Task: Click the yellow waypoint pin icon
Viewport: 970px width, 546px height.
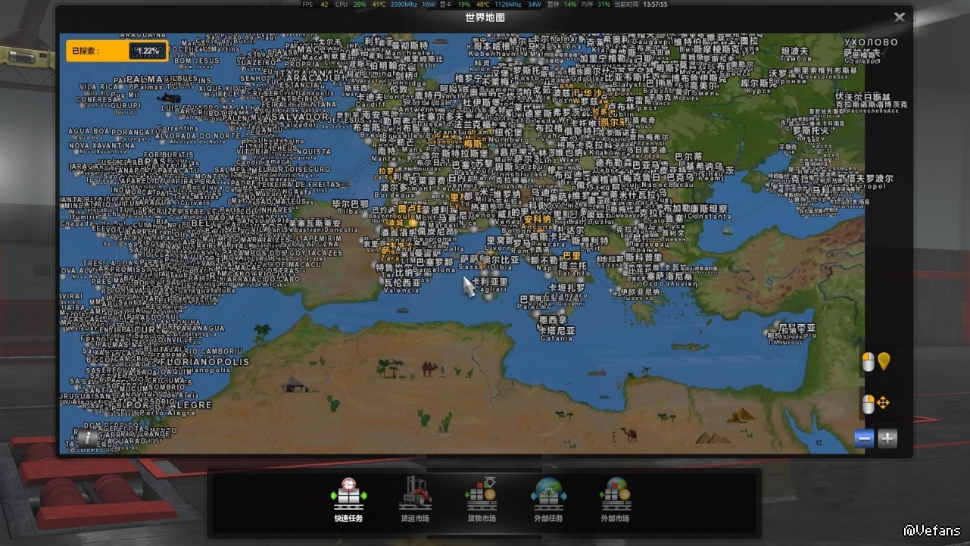Action: (883, 363)
